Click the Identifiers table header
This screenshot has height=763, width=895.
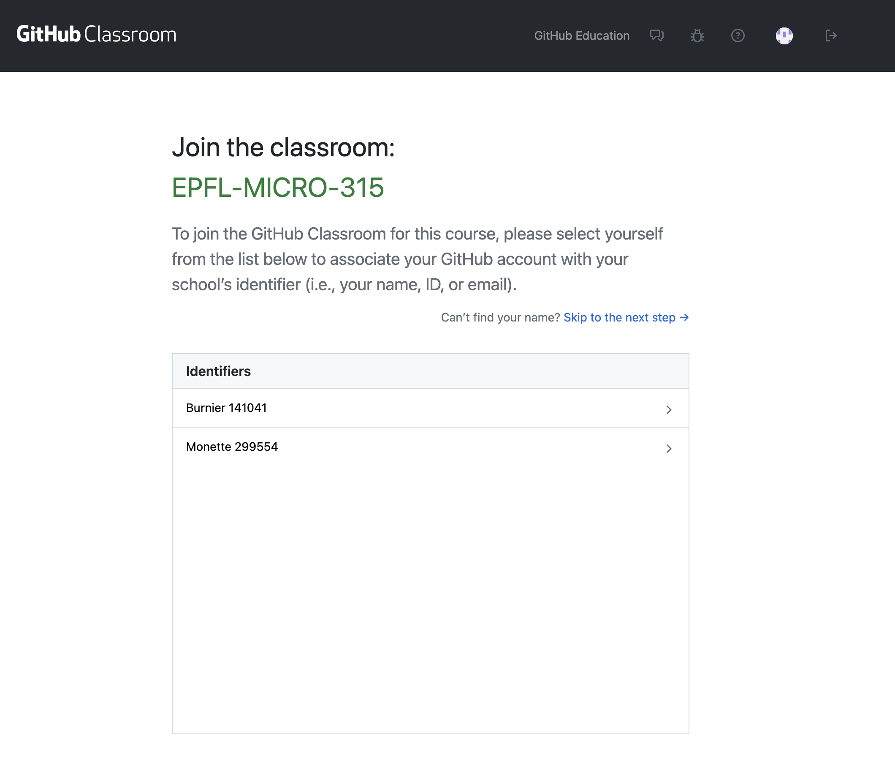tap(218, 371)
